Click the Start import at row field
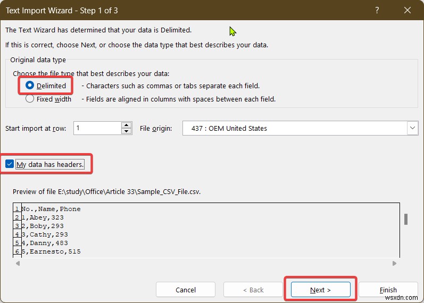The width and height of the screenshot is (424, 303). point(97,128)
